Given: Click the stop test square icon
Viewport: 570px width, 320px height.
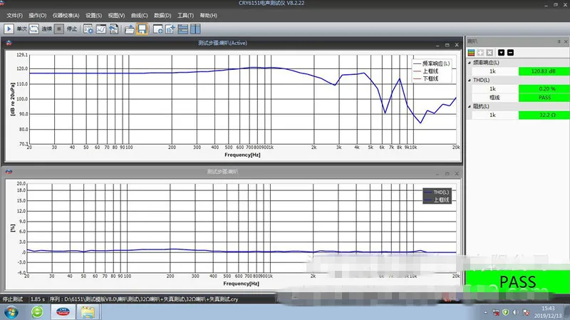Looking at the screenshot, I should (x=59, y=29).
